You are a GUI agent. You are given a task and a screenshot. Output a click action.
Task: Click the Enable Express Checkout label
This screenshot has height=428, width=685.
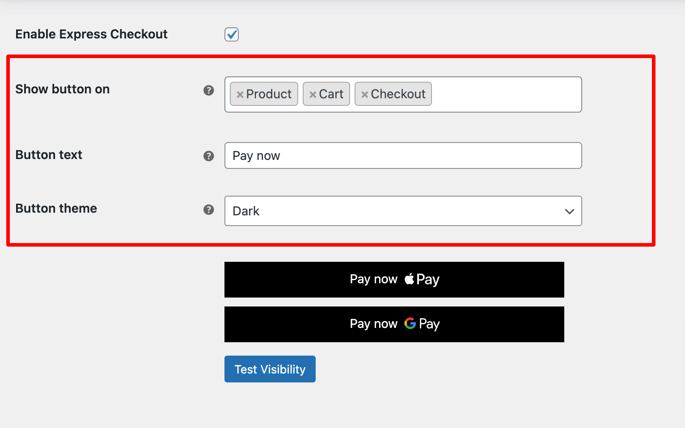click(91, 34)
